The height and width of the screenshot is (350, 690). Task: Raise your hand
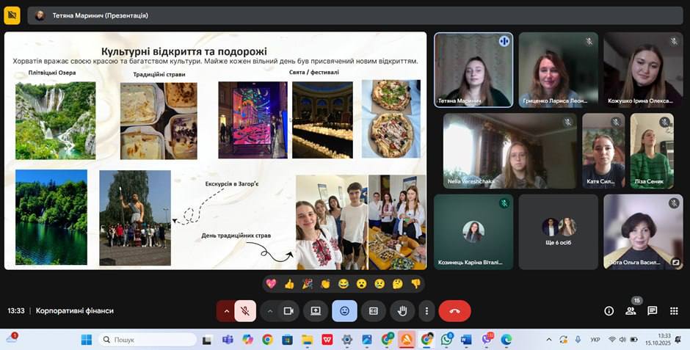pos(402,311)
